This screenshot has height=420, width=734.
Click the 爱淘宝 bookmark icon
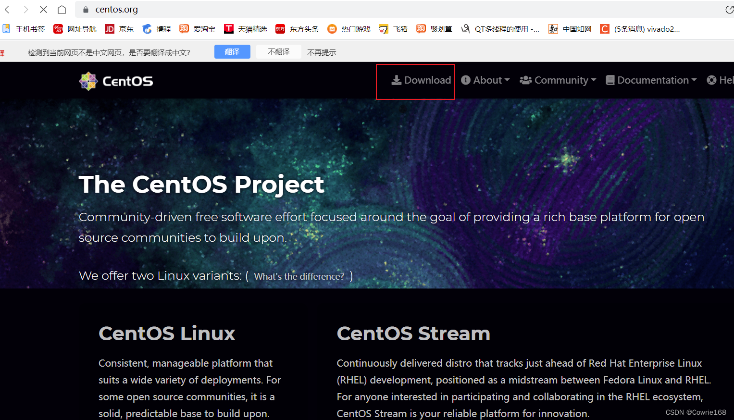184,29
